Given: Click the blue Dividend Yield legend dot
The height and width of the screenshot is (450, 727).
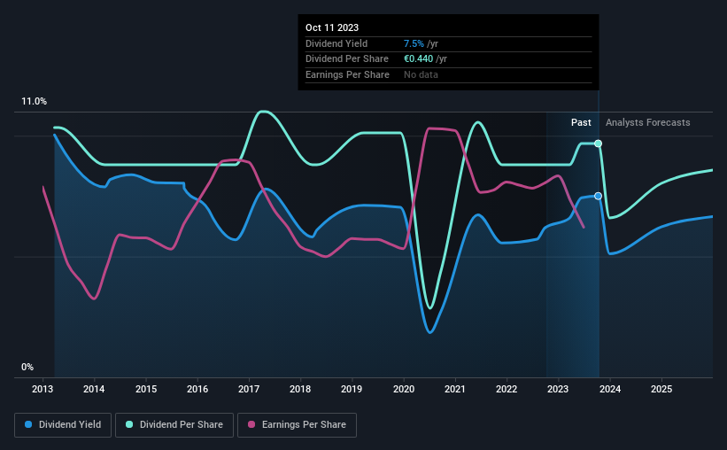Looking at the screenshot, I should tap(28, 424).
